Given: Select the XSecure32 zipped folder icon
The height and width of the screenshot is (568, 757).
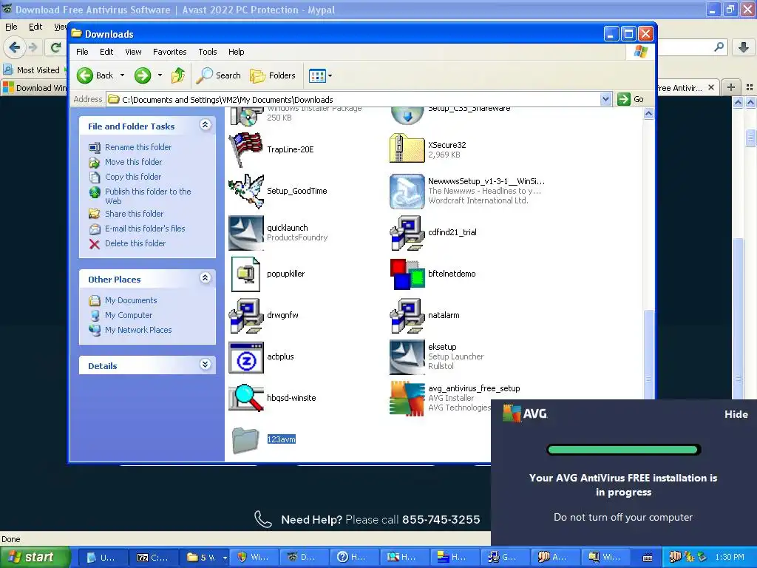Looking at the screenshot, I should pyautogui.click(x=407, y=149).
